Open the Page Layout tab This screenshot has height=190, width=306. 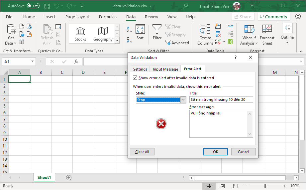tap(77, 17)
